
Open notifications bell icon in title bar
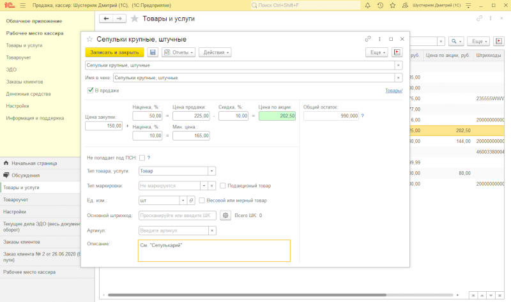tap(368, 5)
